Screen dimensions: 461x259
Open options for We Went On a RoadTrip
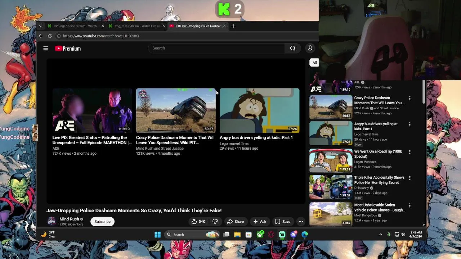(409, 152)
